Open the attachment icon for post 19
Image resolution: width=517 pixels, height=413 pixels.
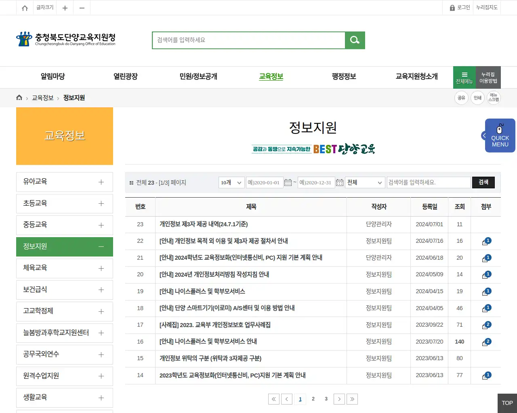[x=486, y=292]
